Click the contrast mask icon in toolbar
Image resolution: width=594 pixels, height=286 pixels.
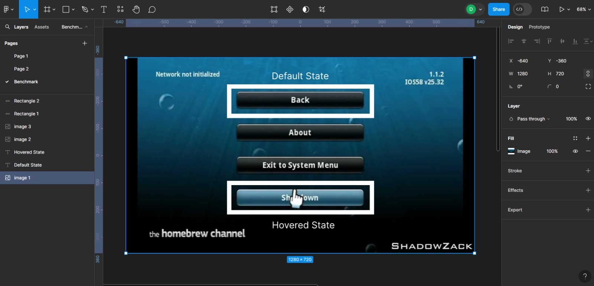pyautogui.click(x=306, y=9)
